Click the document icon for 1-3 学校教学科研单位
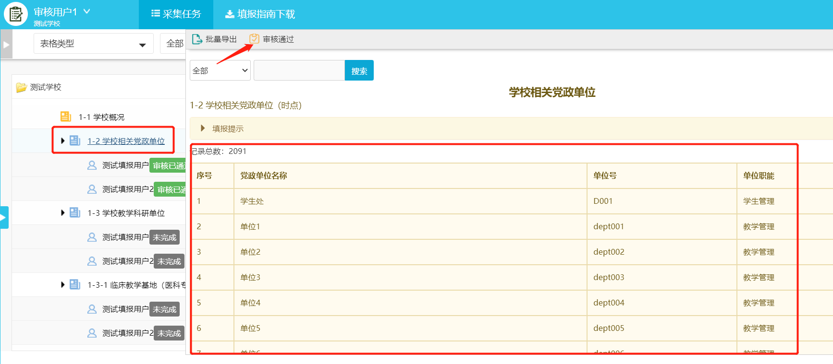The image size is (833, 364). [x=75, y=213]
